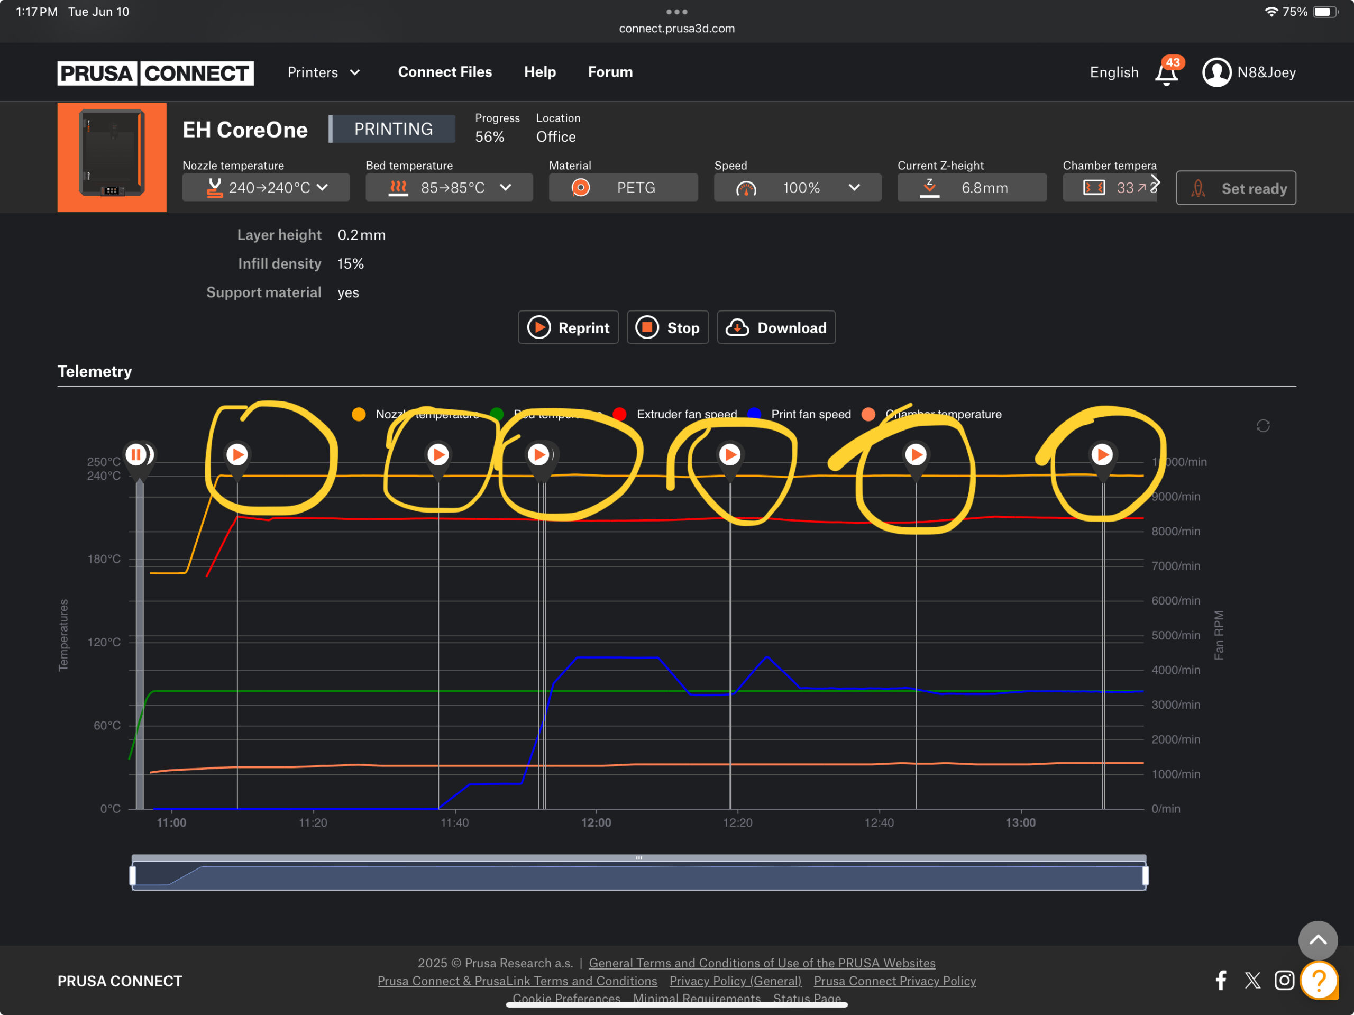Click the Current Z-height 6.8mm field

pyautogui.click(x=972, y=187)
